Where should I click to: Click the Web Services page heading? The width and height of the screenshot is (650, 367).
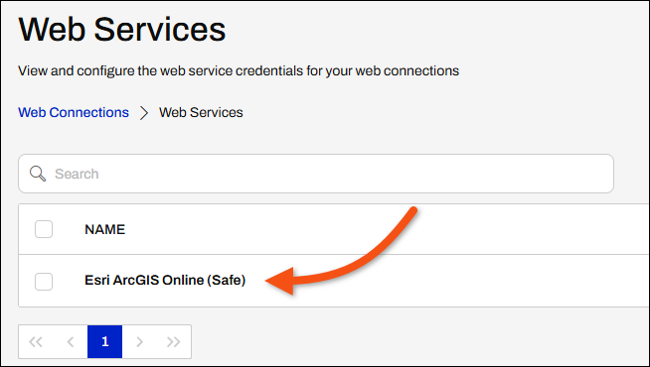coord(122,29)
